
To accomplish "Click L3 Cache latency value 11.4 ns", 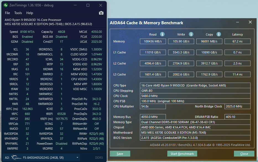I will click(238, 74).
